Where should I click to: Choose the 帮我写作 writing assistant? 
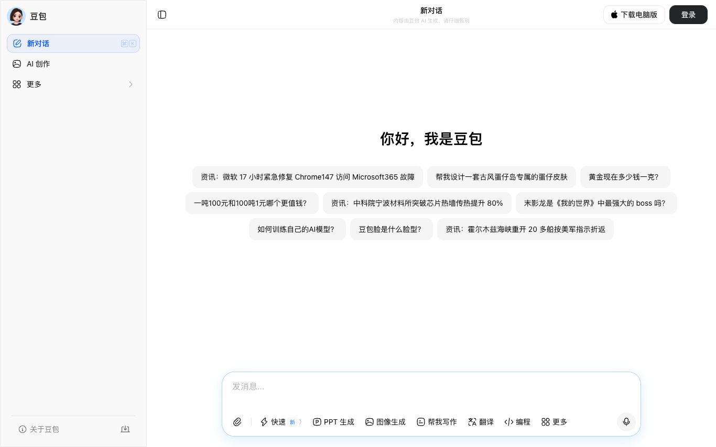(x=437, y=422)
